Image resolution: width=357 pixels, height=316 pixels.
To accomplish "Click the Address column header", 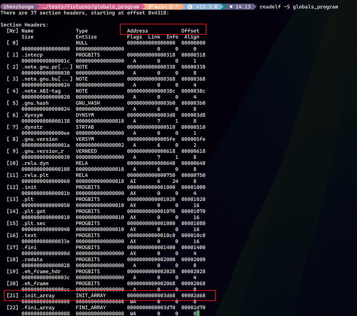I will pos(137,31).
